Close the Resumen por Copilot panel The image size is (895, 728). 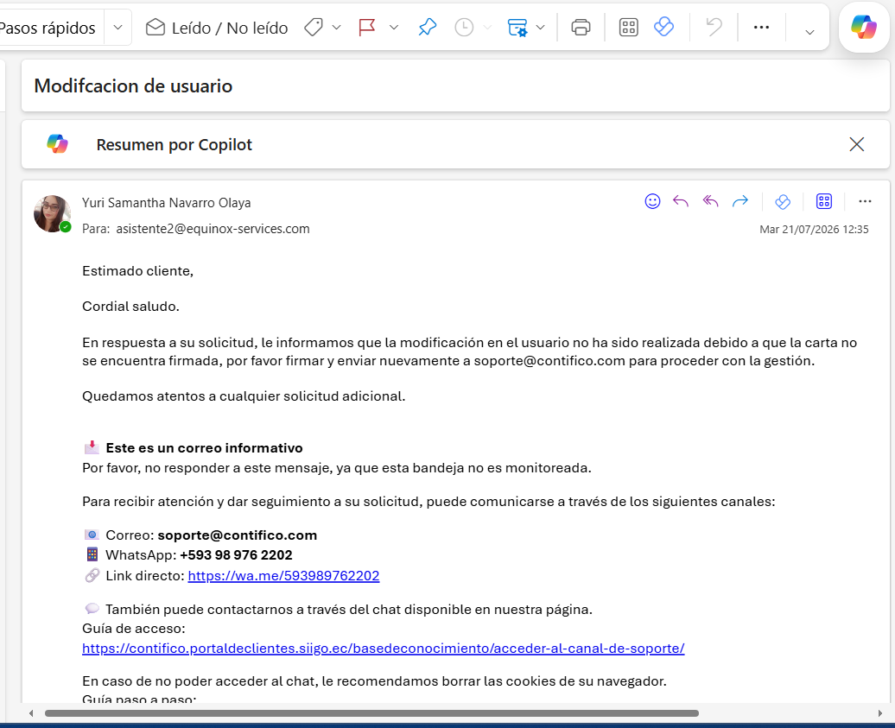coord(856,144)
